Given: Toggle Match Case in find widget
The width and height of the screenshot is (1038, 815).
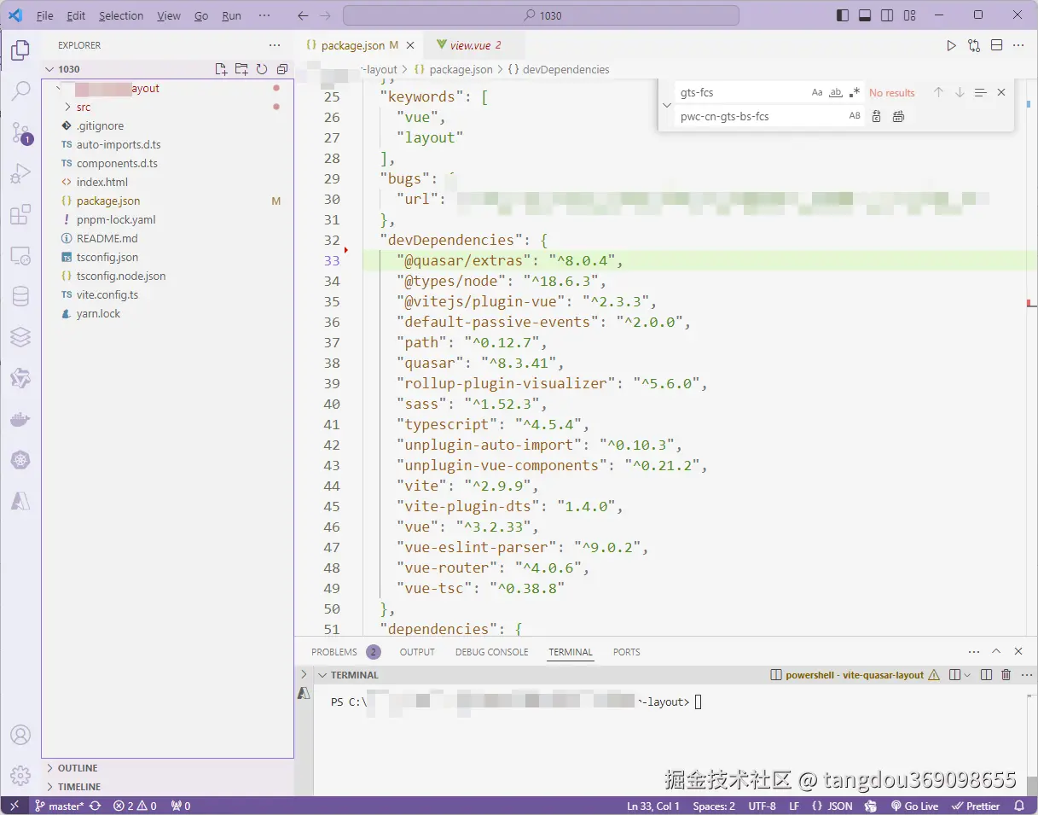Looking at the screenshot, I should pyautogui.click(x=817, y=92).
